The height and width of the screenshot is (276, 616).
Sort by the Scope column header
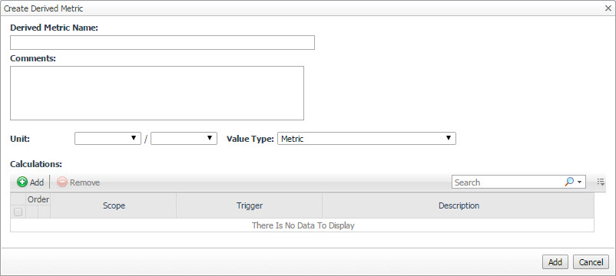click(x=114, y=205)
